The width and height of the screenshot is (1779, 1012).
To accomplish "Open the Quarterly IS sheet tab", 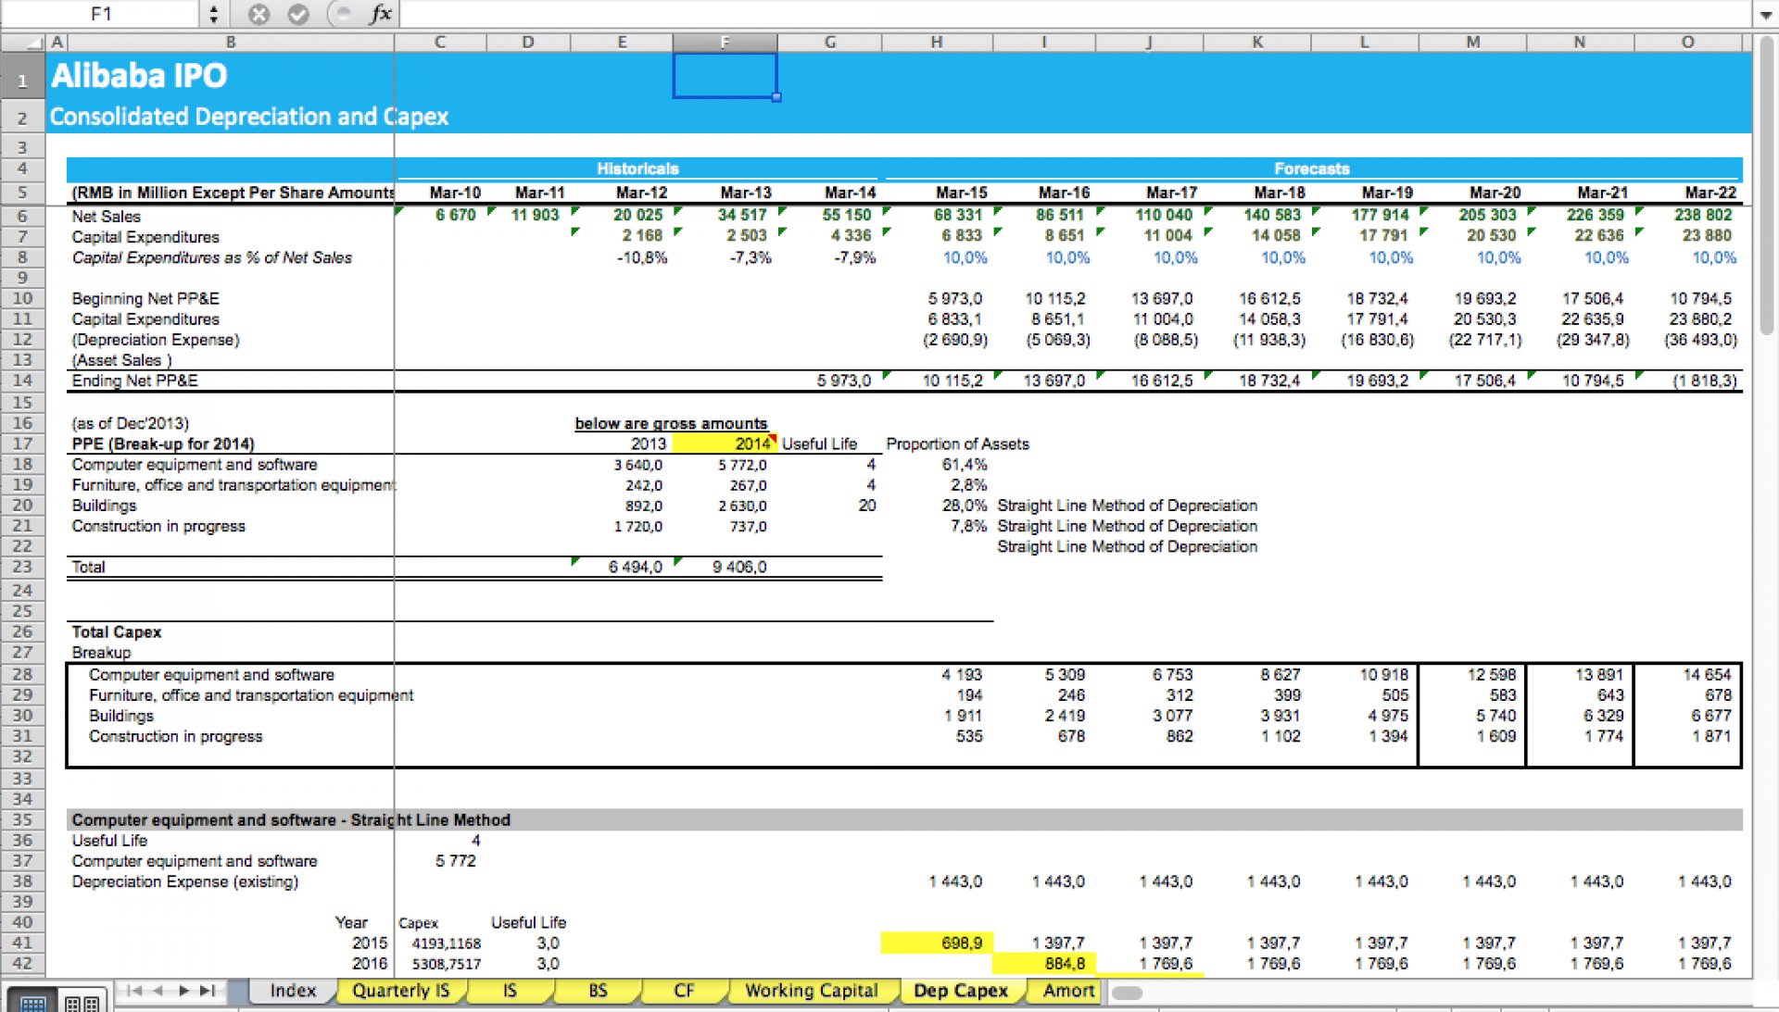I will 400,991.
